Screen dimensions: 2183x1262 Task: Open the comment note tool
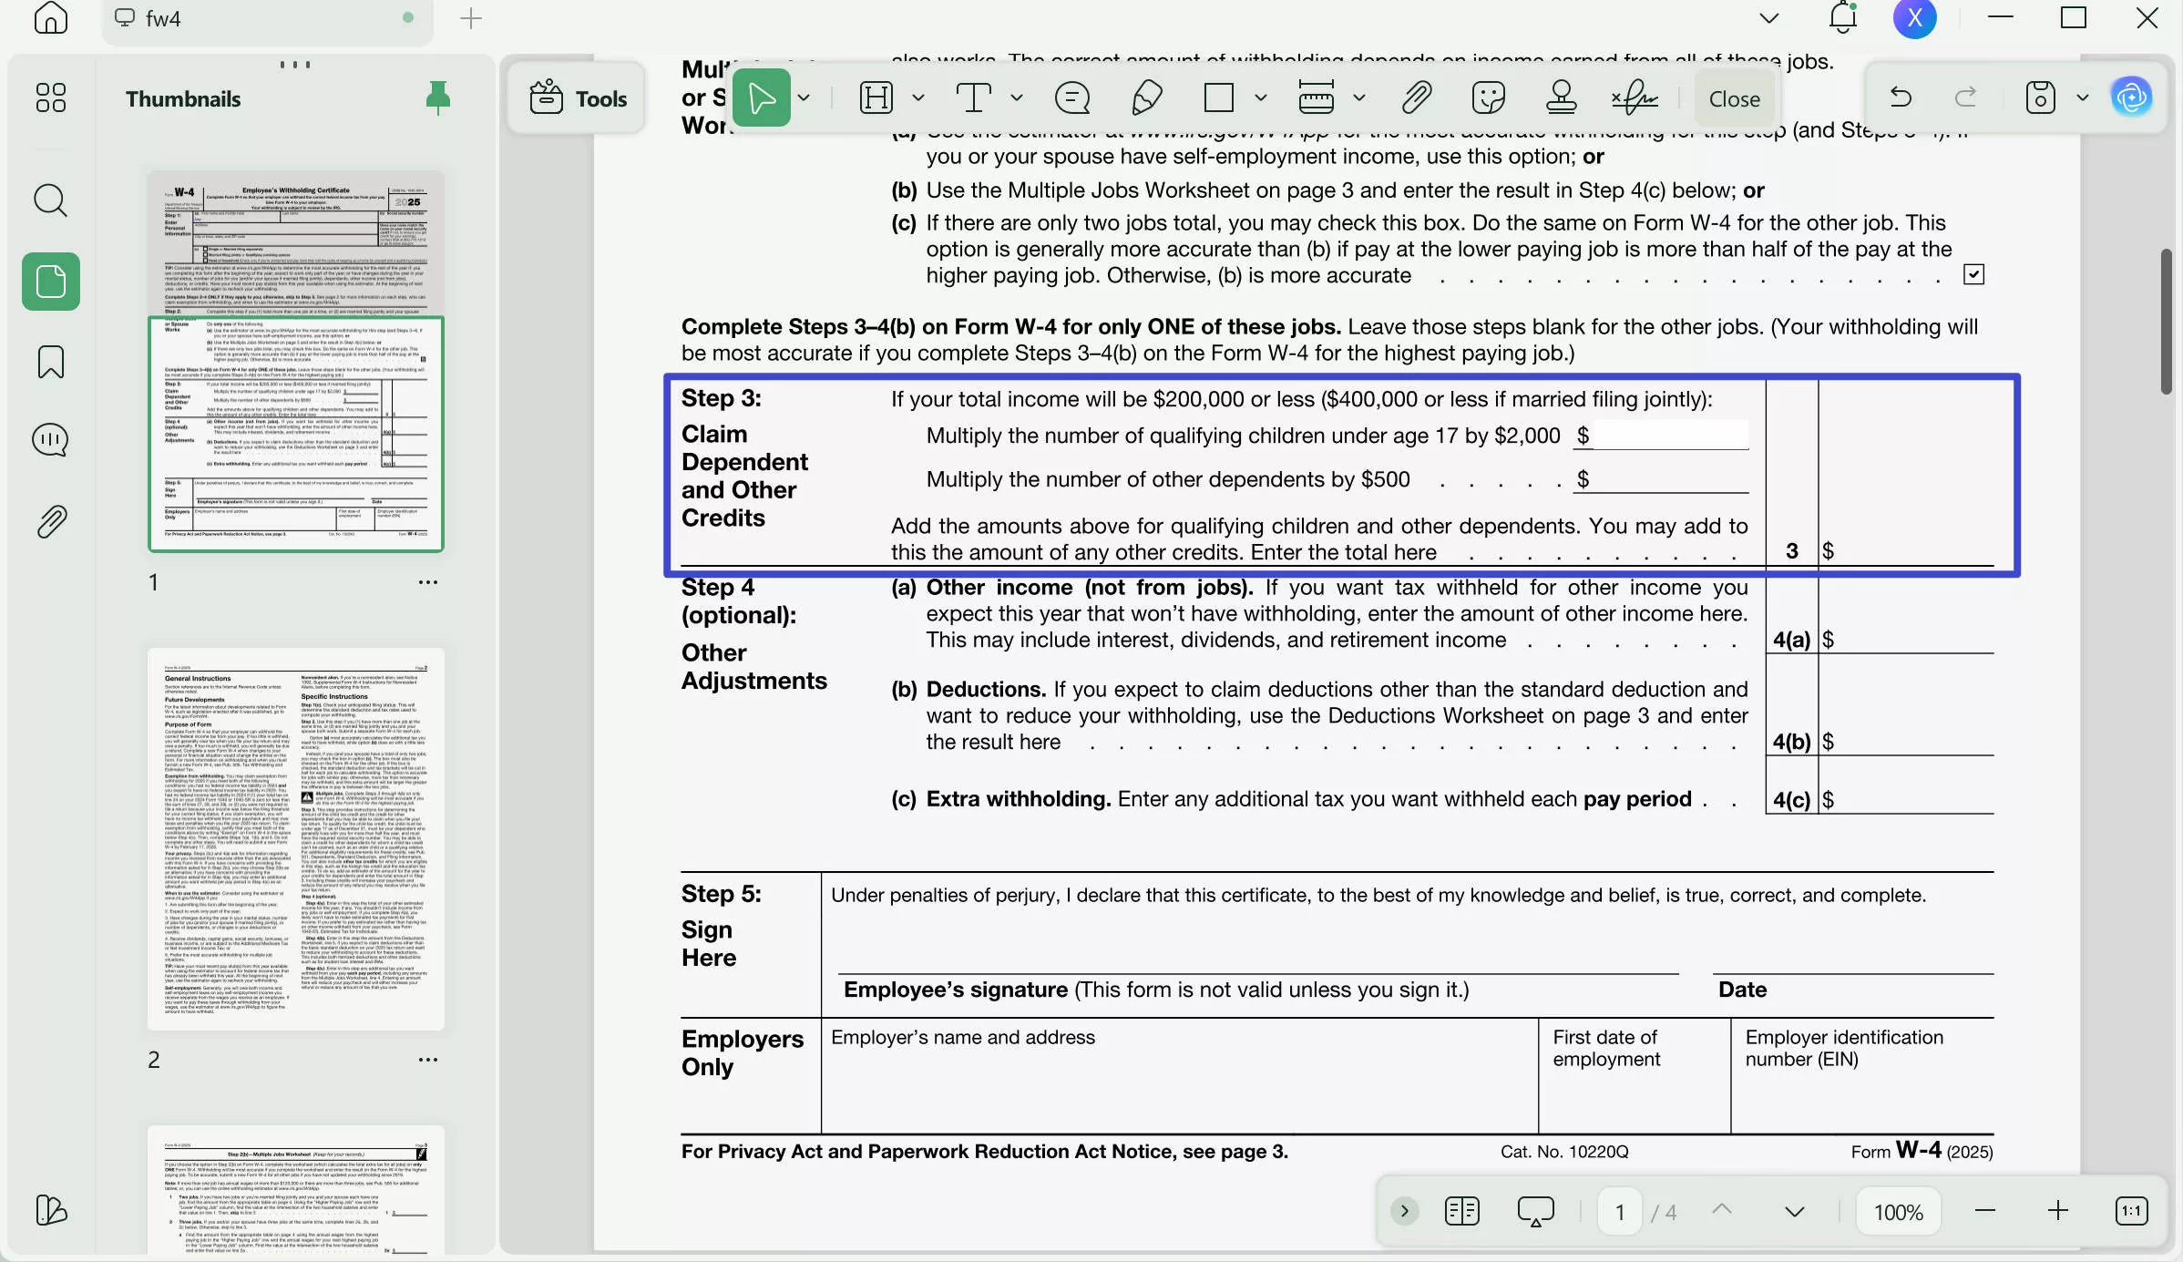point(1072,97)
